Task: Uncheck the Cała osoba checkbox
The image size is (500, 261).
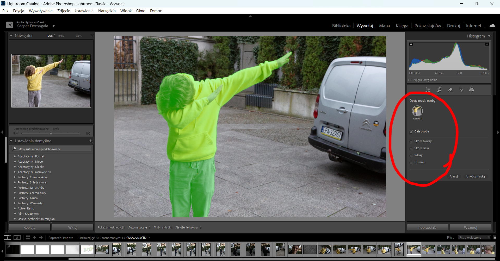Action: (x=411, y=132)
